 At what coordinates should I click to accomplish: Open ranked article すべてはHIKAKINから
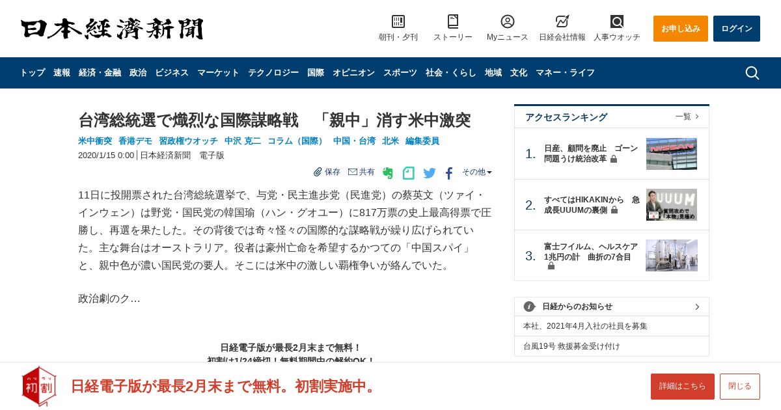(592, 205)
